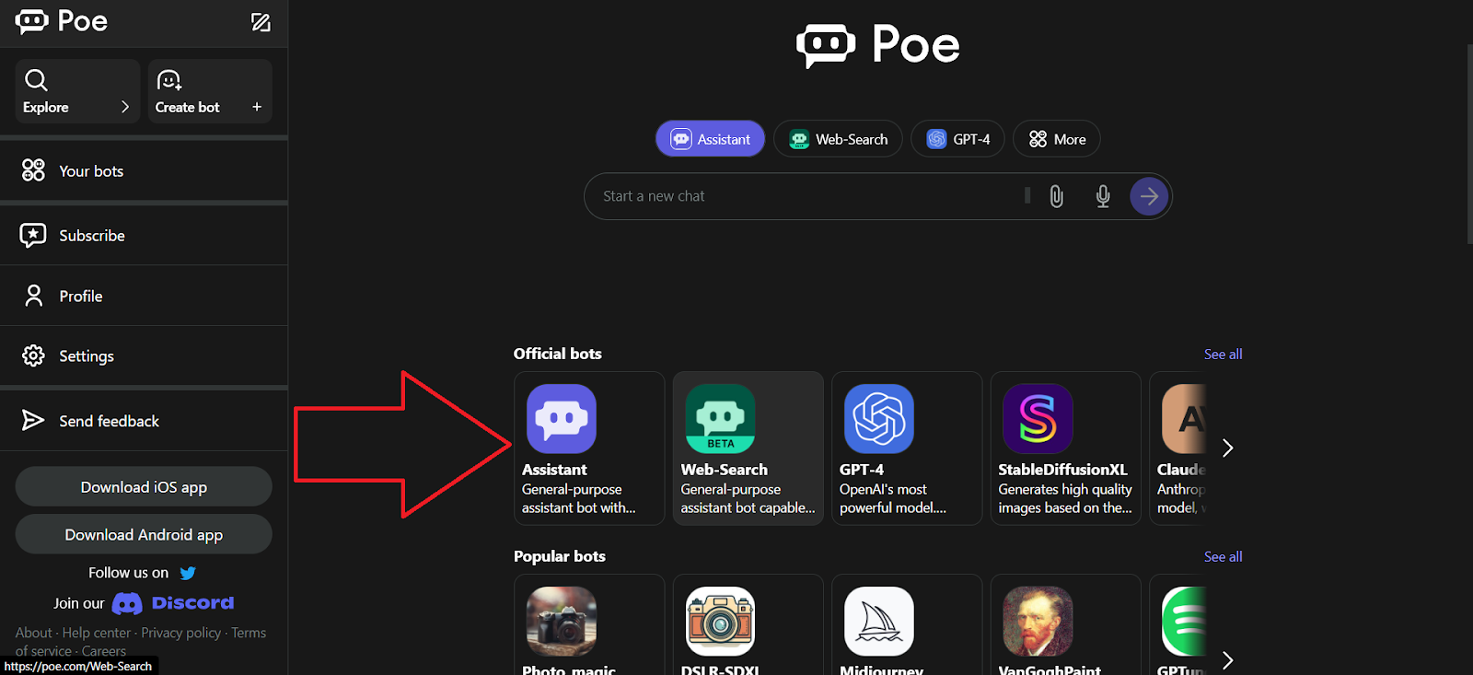Image resolution: width=1473 pixels, height=675 pixels.
Task: Click the large Poe logo heading
Action: point(878,44)
